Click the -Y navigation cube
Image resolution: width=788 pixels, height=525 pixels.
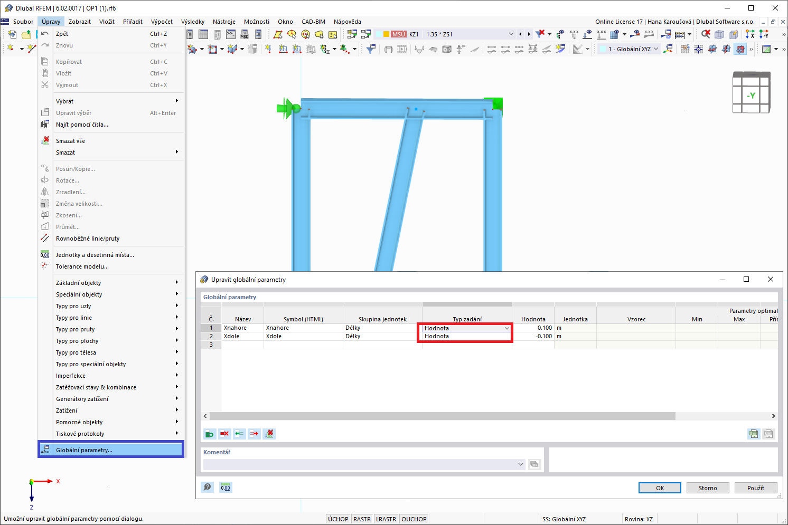pos(751,92)
